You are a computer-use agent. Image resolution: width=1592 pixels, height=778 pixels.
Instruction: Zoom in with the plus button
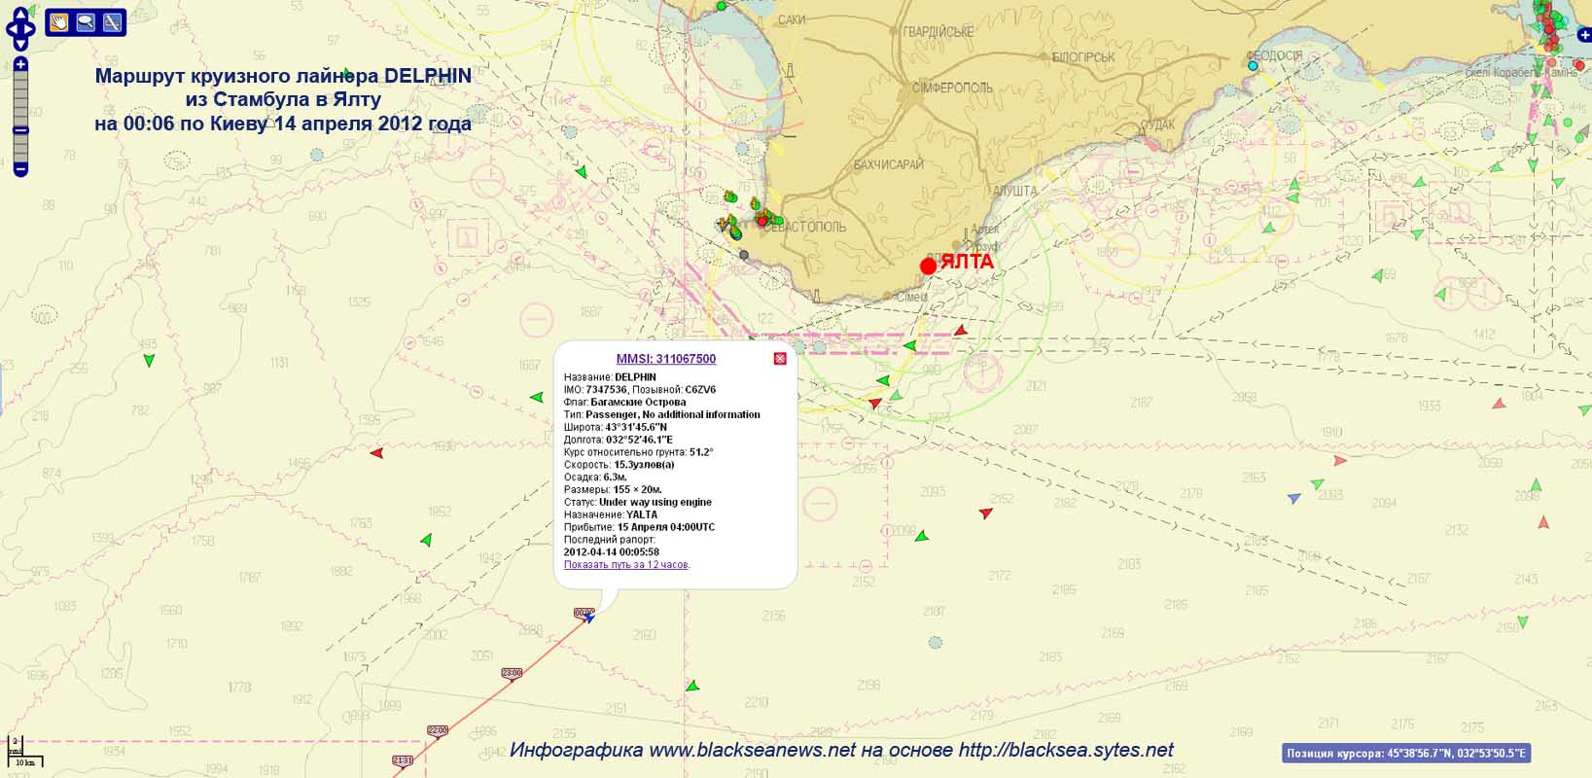20,64
